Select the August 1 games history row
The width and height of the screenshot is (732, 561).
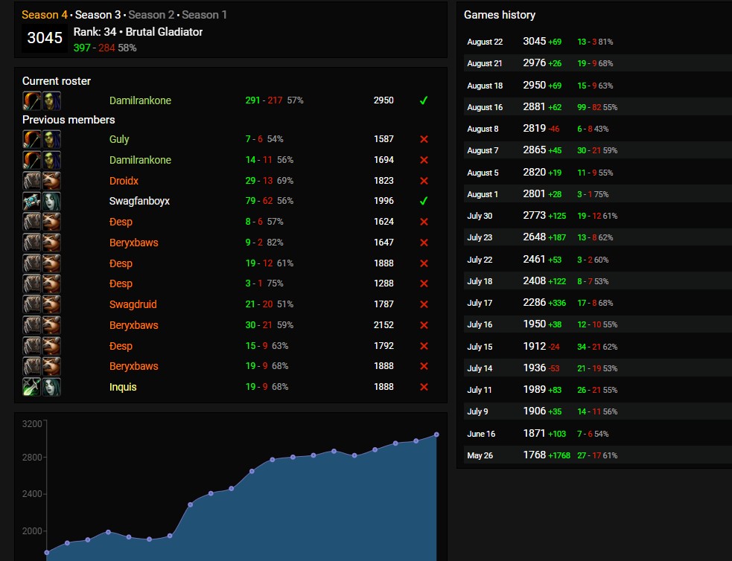point(597,194)
